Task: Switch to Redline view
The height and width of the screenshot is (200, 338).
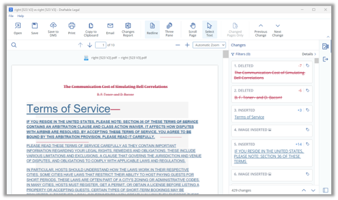Action: (x=152, y=29)
